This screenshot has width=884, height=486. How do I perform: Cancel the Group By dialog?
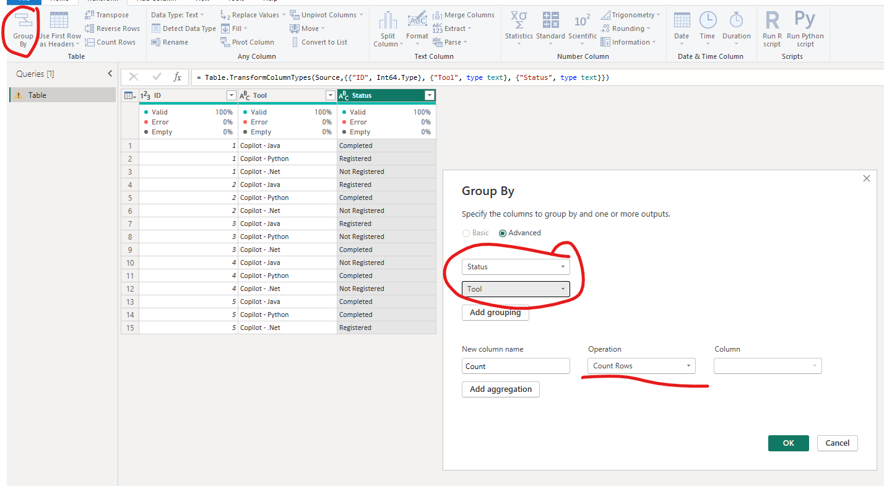click(838, 443)
